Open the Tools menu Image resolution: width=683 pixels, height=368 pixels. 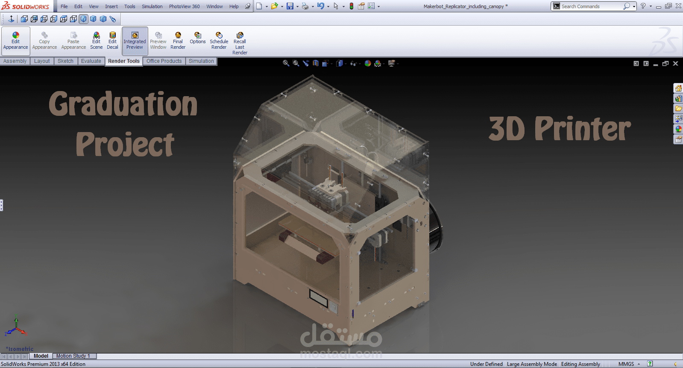[130, 6]
